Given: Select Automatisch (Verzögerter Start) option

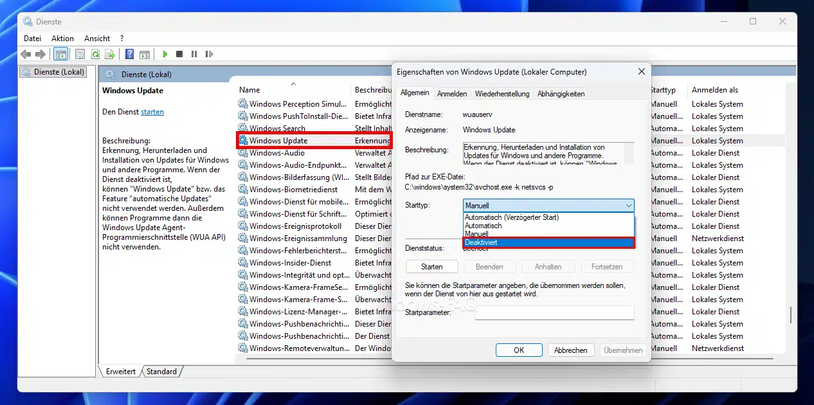Looking at the screenshot, I should (x=548, y=217).
